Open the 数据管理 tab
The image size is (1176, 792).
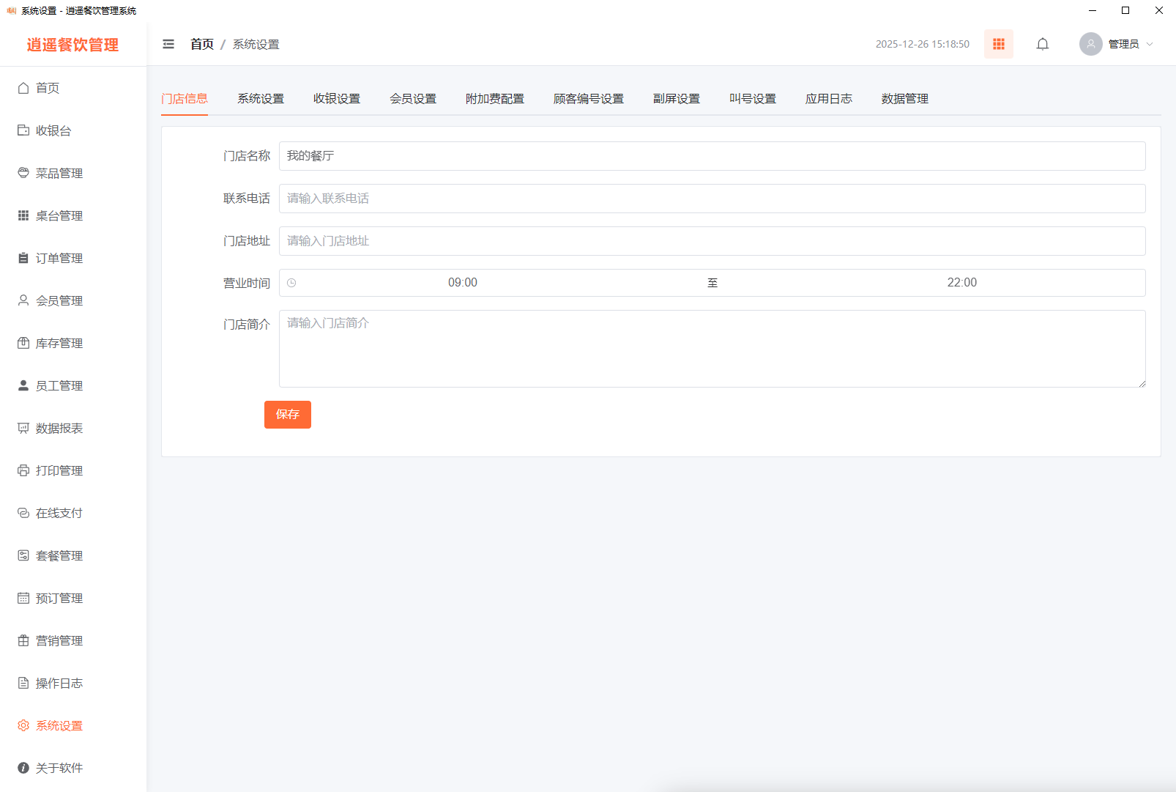point(904,99)
